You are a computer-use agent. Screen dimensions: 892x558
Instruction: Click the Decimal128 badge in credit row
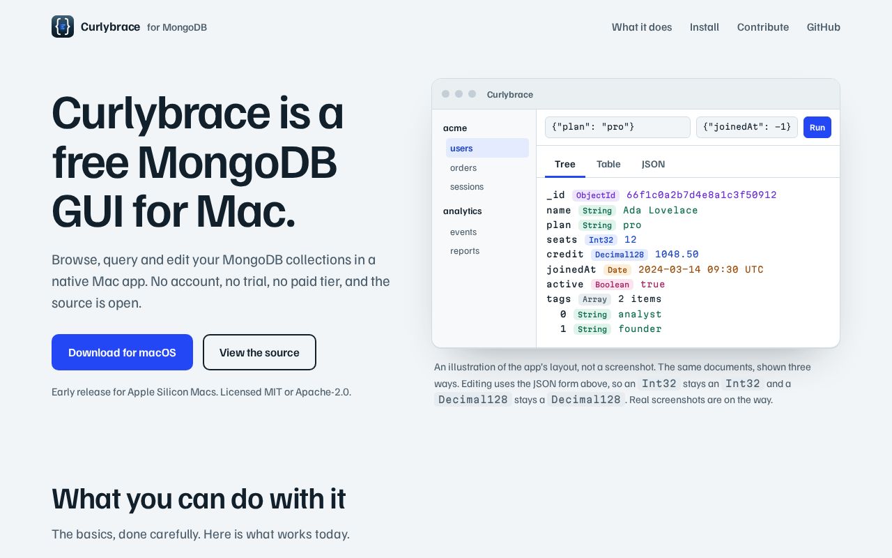620,255
